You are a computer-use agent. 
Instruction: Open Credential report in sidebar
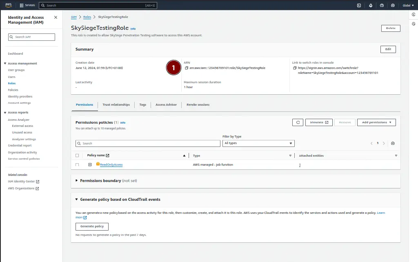[x=20, y=146]
